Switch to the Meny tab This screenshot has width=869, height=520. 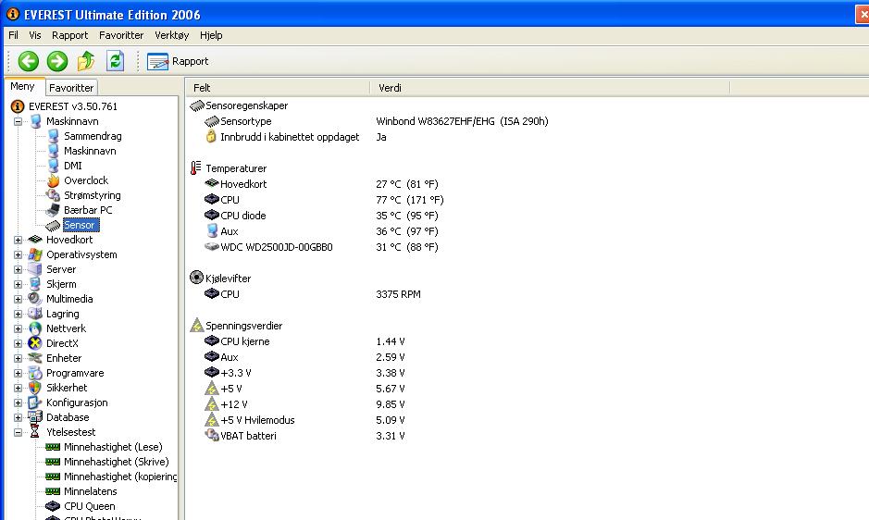23,86
